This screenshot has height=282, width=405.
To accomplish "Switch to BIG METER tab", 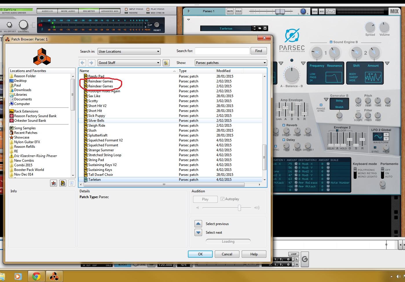I will (x=89, y=11).
